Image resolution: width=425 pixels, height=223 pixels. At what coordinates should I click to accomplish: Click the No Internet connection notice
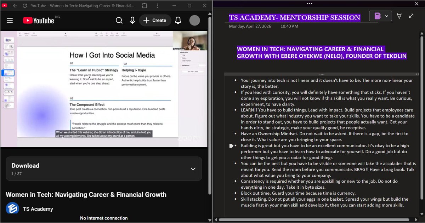pos(104,218)
